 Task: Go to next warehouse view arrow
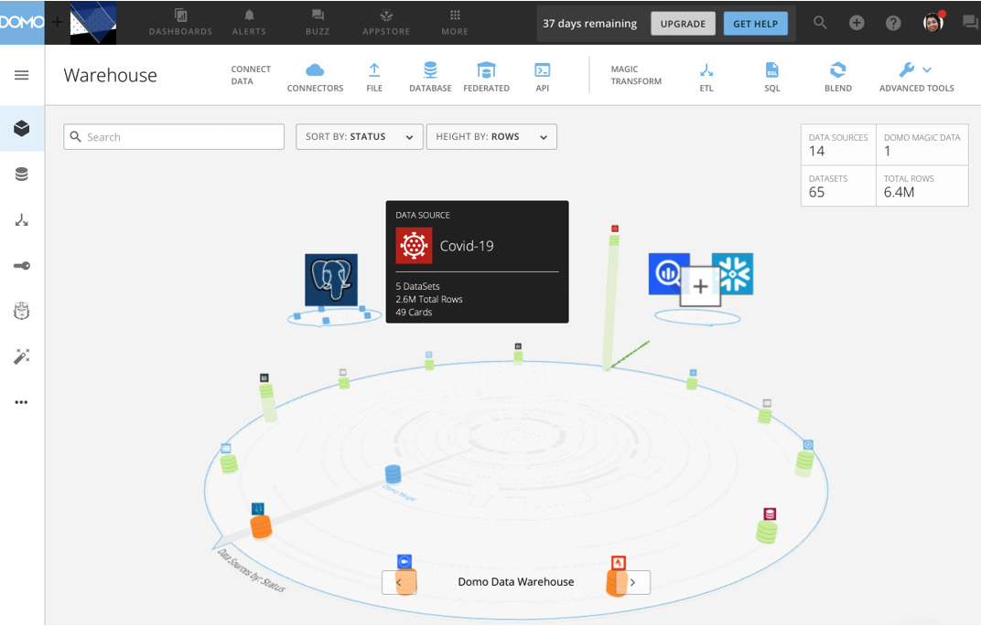[633, 582]
